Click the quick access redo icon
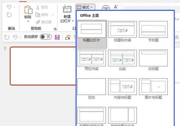 click(7, 37)
